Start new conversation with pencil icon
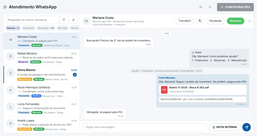The image size is (257, 136). click(73, 20)
